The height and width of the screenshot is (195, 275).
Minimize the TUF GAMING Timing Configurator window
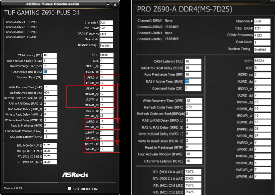click(x=108, y=5)
